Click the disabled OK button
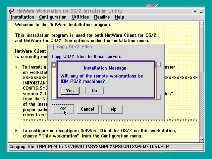The height and width of the screenshot is (159, 212). pyautogui.click(x=63, y=109)
